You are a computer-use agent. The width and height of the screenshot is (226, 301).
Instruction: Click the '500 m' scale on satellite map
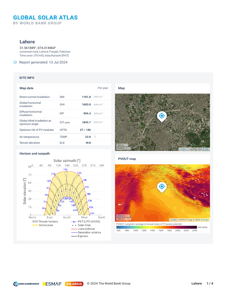point(122,145)
